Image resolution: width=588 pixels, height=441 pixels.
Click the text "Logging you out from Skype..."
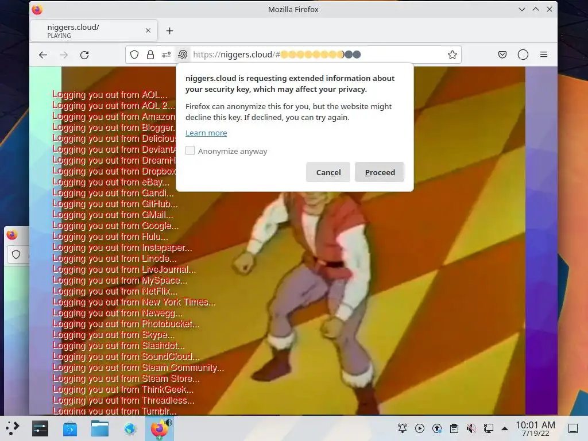[x=113, y=335]
